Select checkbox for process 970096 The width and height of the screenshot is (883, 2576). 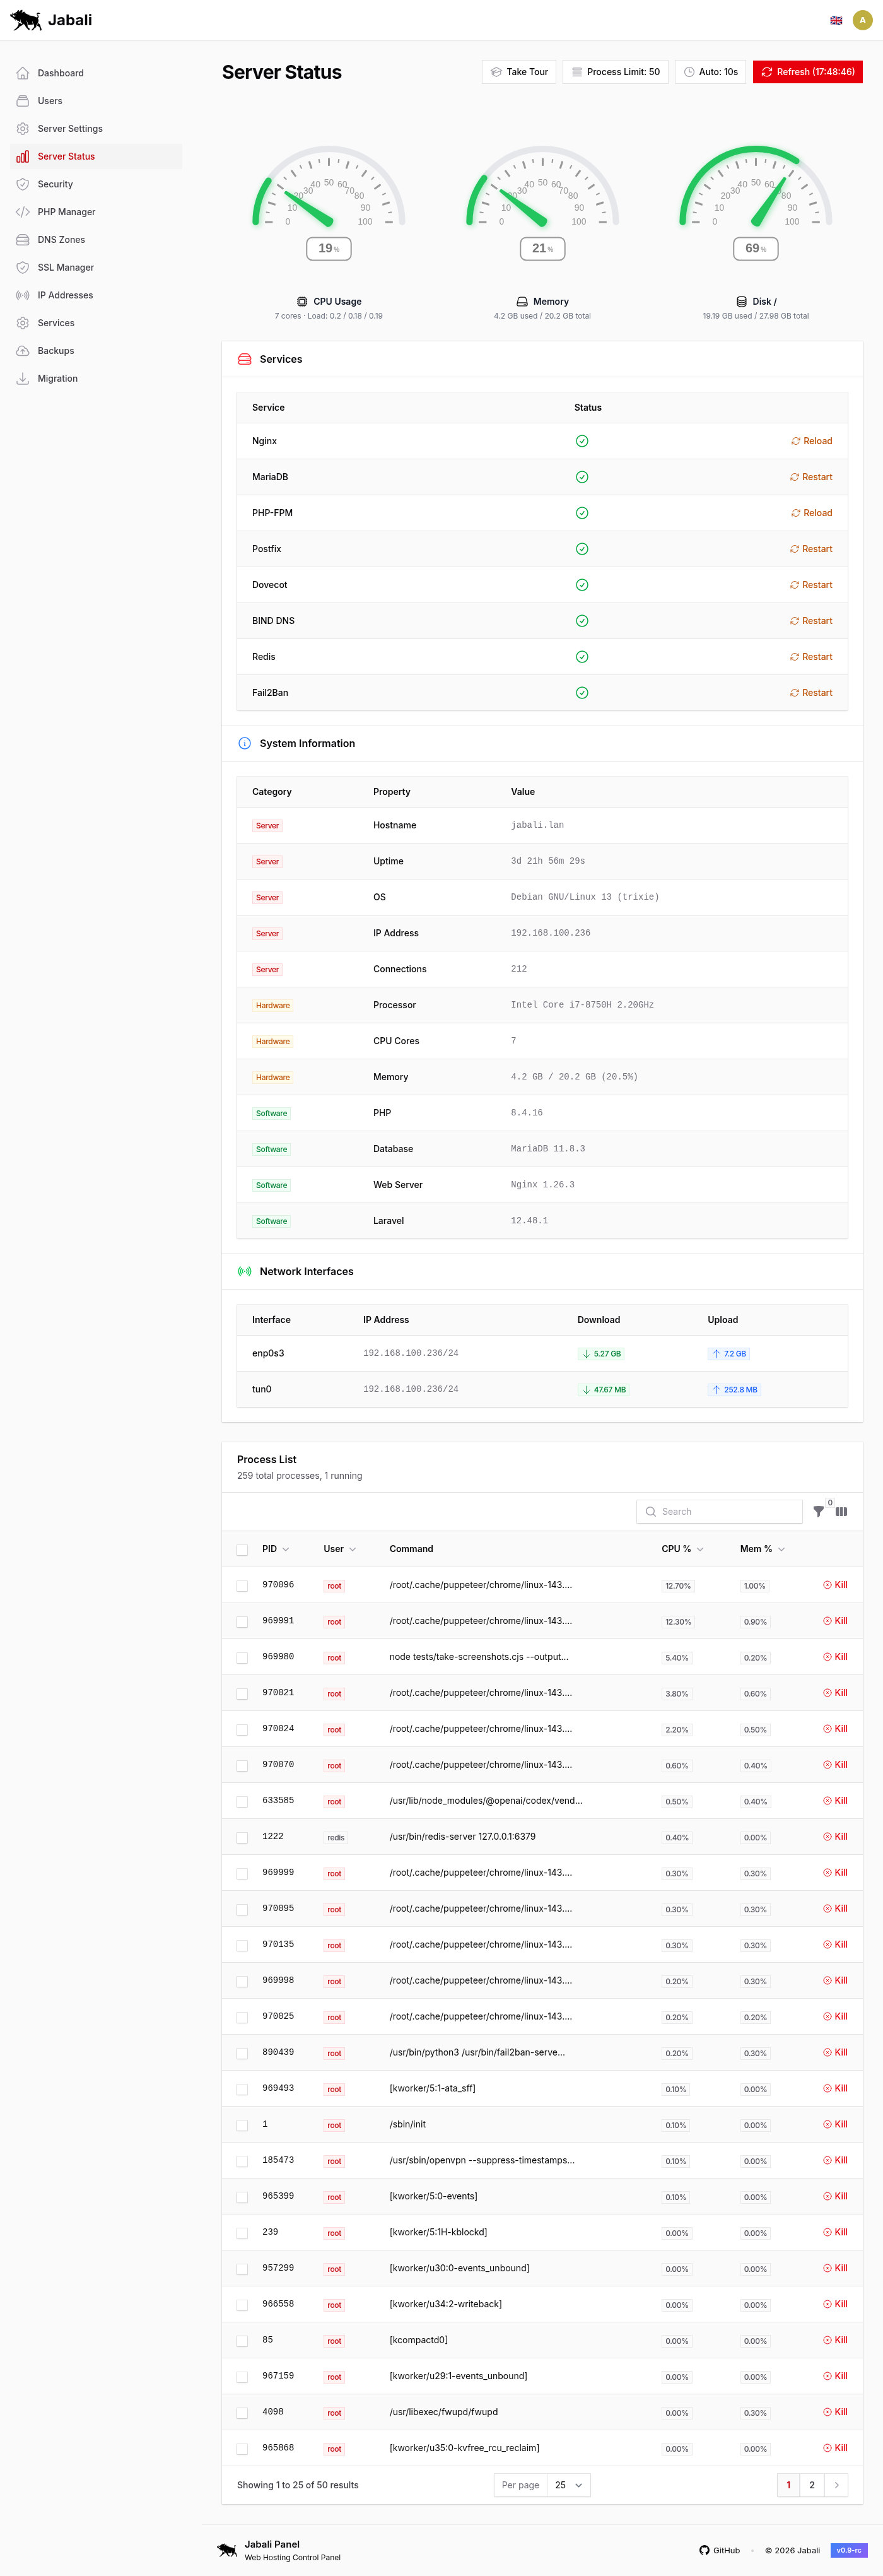click(242, 1585)
